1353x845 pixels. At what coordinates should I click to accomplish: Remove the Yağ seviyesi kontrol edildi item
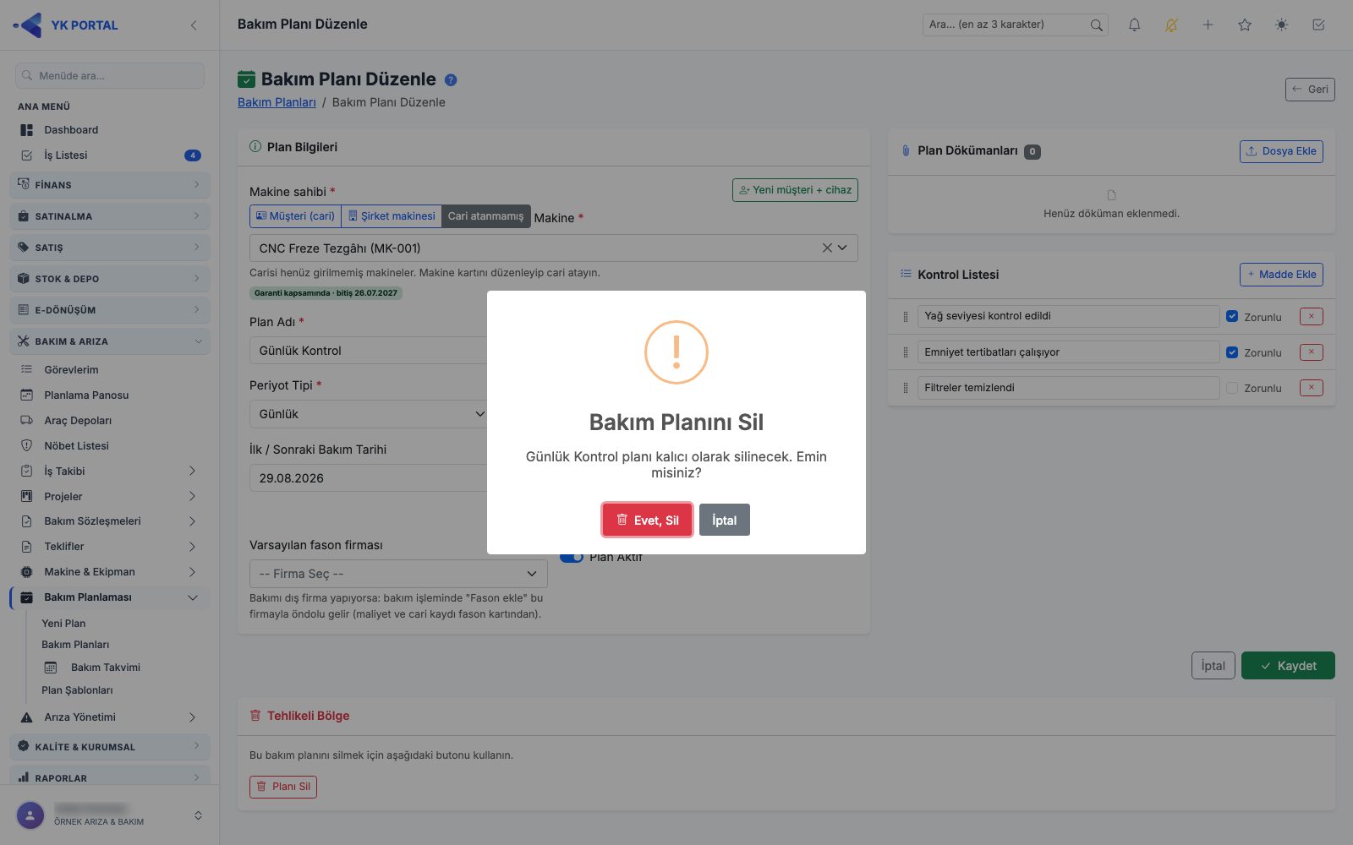[1311, 316]
